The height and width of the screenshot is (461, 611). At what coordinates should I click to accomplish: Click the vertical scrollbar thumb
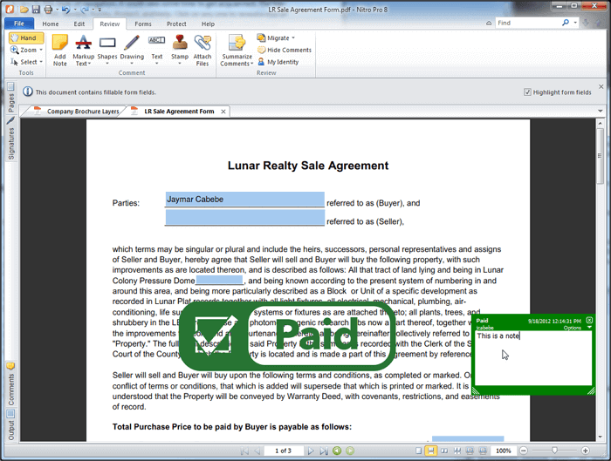click(601, 156)
